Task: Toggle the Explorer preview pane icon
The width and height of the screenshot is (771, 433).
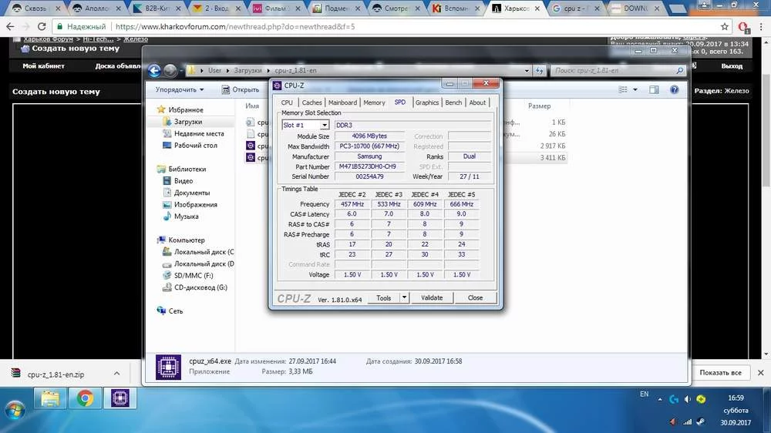Action: [x=655, y=89]
